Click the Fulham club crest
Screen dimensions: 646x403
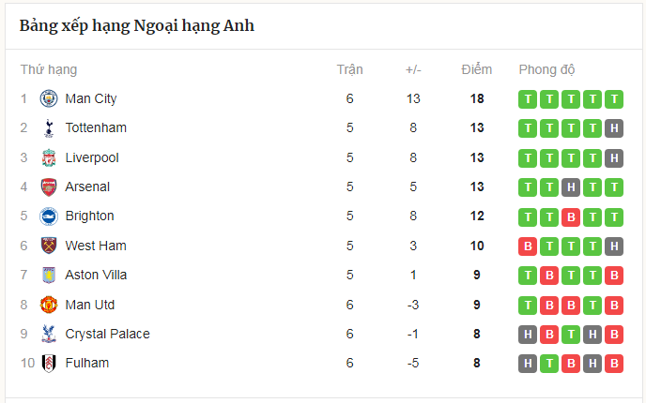(49, 364)
